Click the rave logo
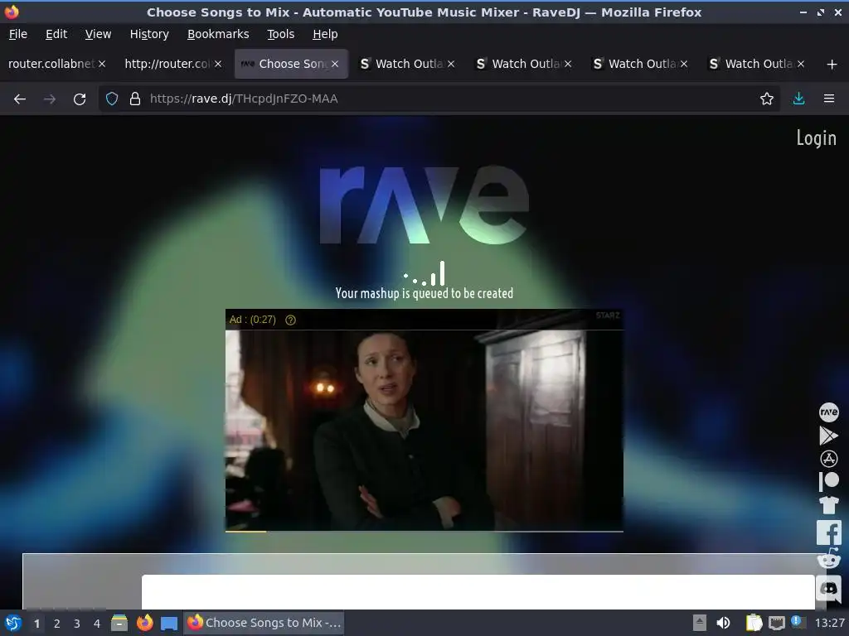 [424, 205]
